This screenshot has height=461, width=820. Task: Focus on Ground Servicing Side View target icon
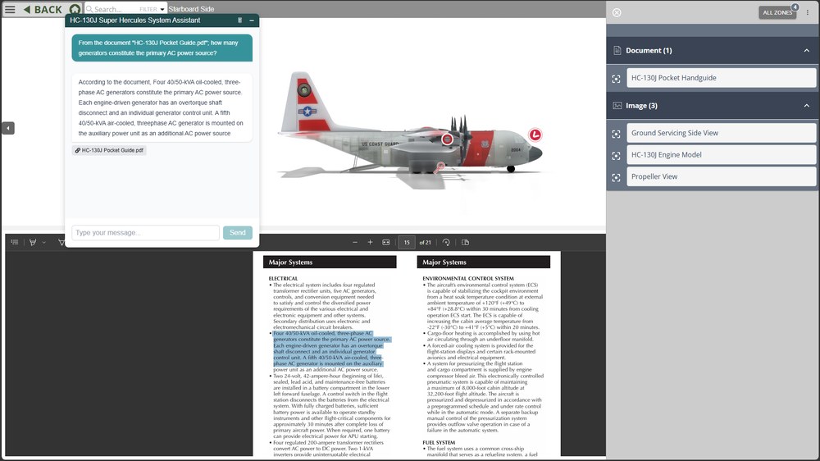[x=617, y=134]
